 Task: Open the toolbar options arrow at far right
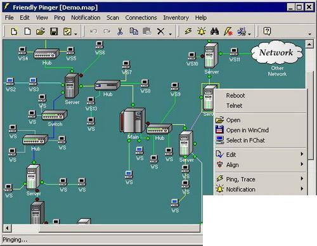click(310, 34)
